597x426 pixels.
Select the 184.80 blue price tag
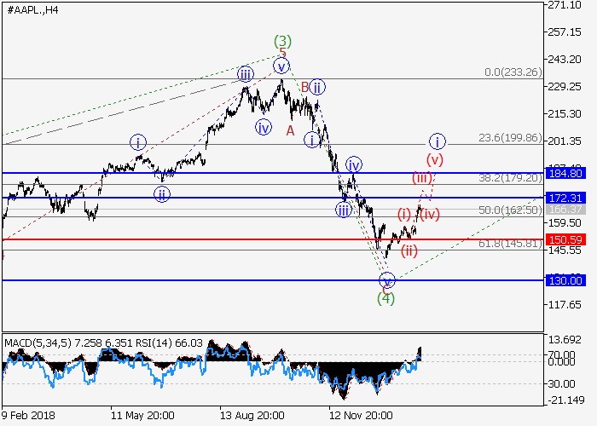click(565, 174)
